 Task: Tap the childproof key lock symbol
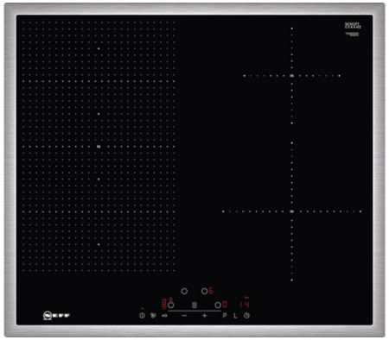(x=164, y=316)
